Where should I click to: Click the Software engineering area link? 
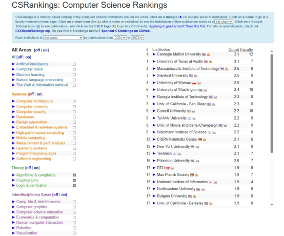34,159
